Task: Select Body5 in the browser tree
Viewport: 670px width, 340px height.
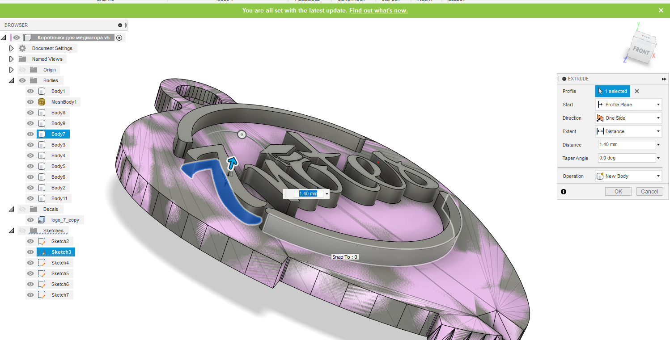Action: click(x=58, y=166)
